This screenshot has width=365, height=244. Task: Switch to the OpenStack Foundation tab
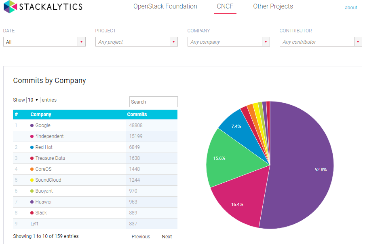pos(165,6)
